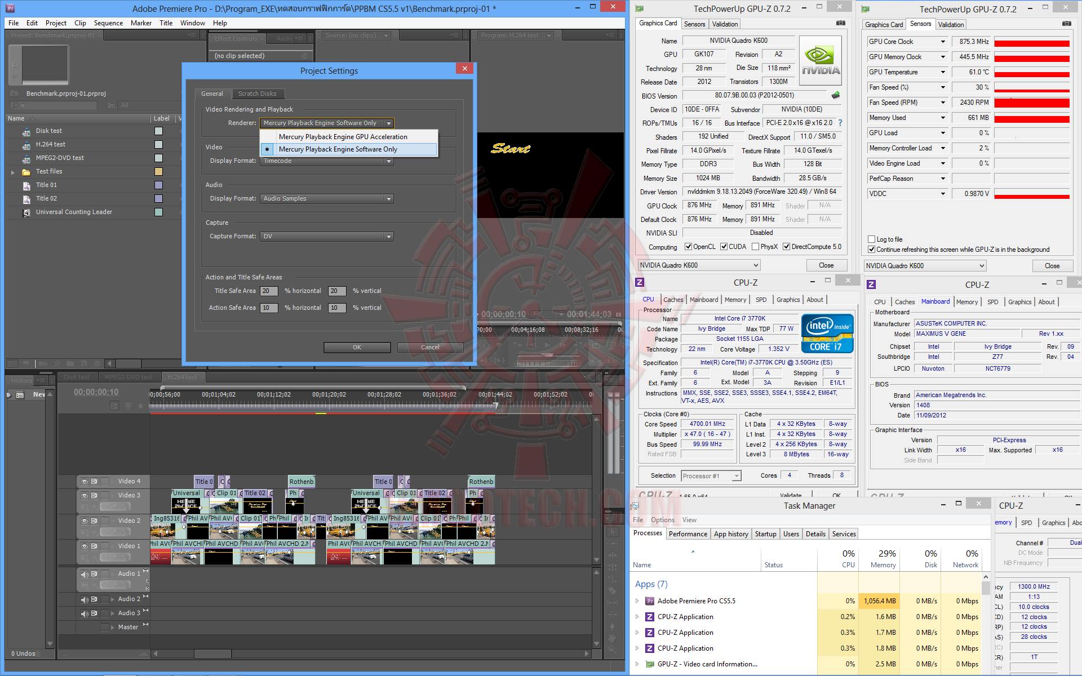The height and width of the screenshot is (676, 1082).
Task: Click Cancel in Project Settings
Action: click(x=429, y=347)
